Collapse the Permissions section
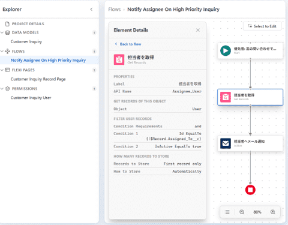Screen dimensions: 288x225 (x=2, y=89)
